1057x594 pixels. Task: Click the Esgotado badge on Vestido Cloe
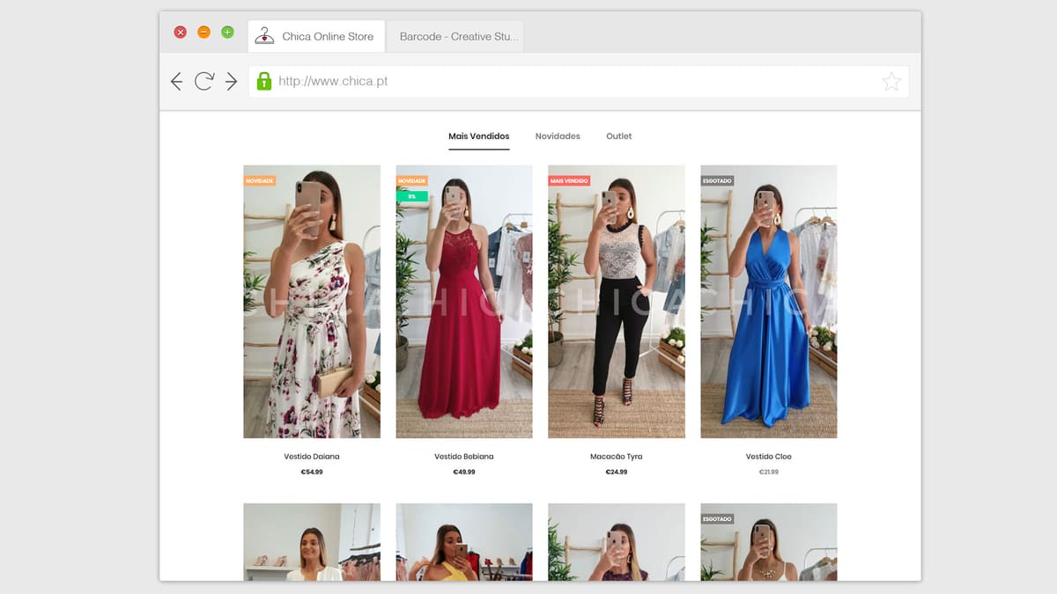pyautogui.click(x=718, y=181)
